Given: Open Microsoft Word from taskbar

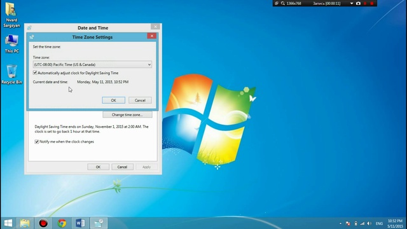Looking at the screenshot, I should 80,223.
